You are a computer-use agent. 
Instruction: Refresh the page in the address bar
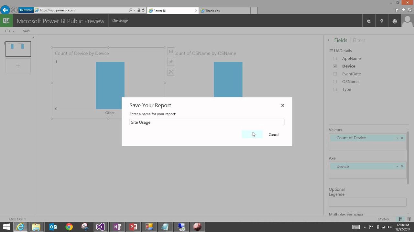tap(143, 10)
